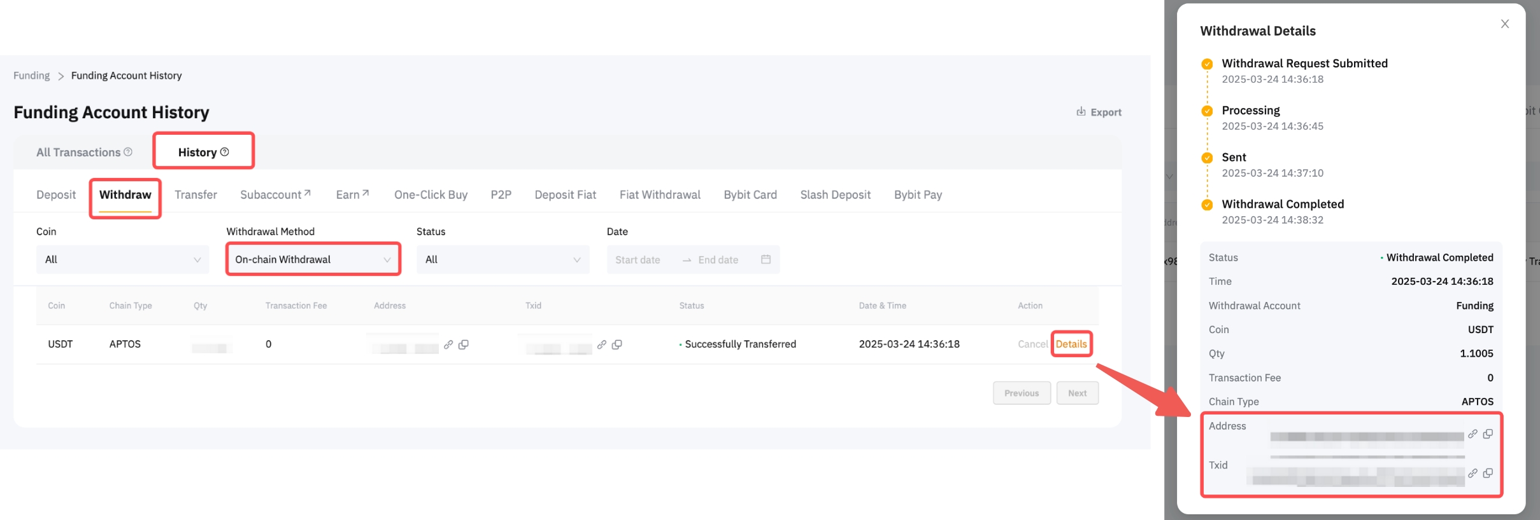The width and height of the screenshot is (1540, 520).
Task: Select the Deposit tab
Action: coord(56,195)
